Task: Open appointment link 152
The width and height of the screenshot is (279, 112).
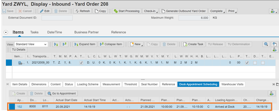Action: [19, 107]
